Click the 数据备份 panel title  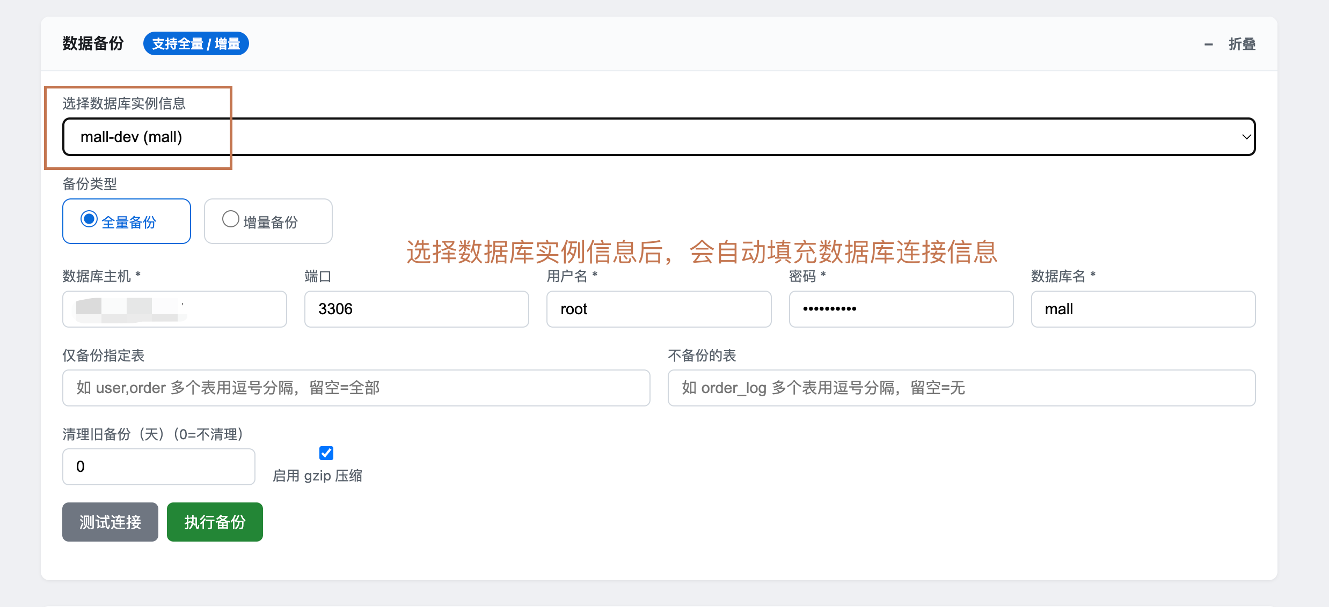[x=93, y=43]
